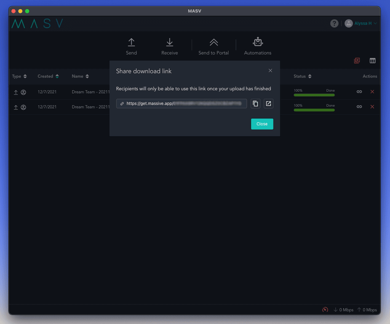Select second Dream Team transfer name
This screenshot has width=390, height=324.
[91, 107]
